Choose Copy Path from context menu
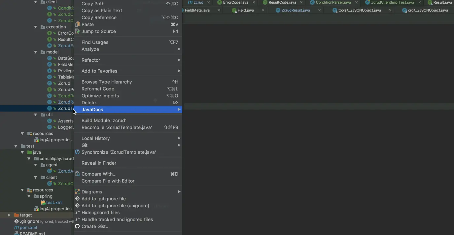 click(x=128, y=4)
